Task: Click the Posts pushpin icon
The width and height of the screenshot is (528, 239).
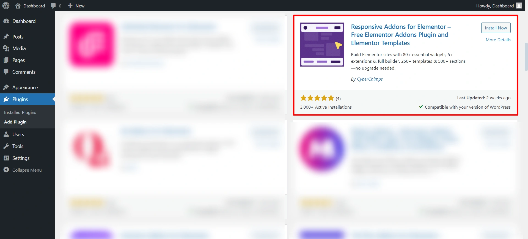Action: pos(6,37)
